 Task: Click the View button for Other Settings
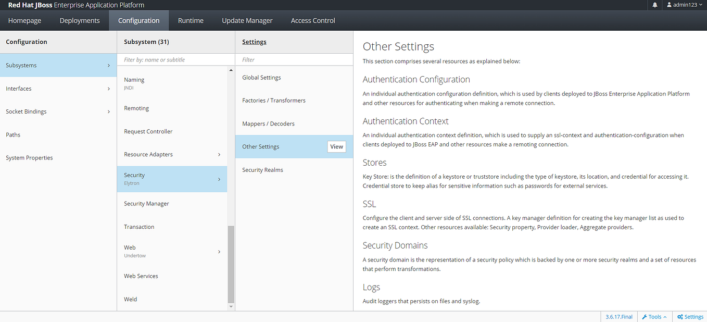(x=337, y=146)
